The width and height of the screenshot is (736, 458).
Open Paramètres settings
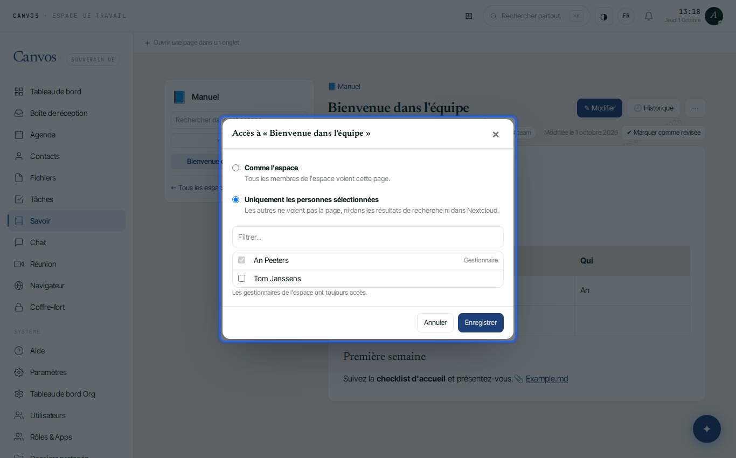[66, 372]
